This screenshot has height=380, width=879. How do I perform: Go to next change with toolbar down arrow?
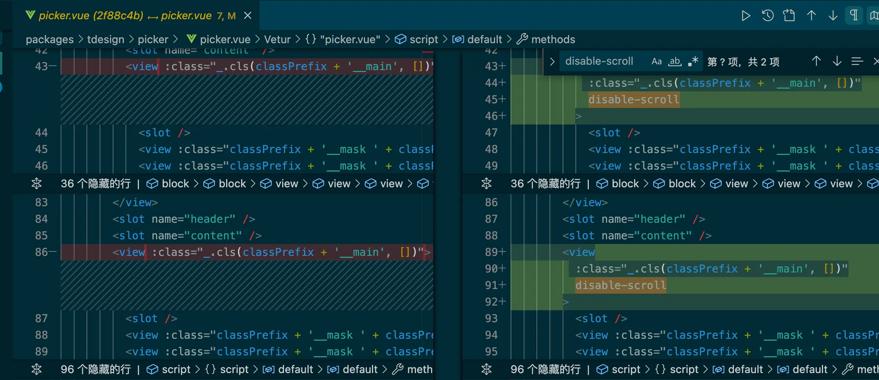click(x=833, y=16)
